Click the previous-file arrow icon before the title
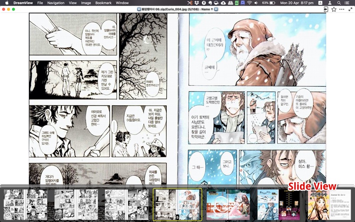 pyautogui.click(x=139, y=9)
